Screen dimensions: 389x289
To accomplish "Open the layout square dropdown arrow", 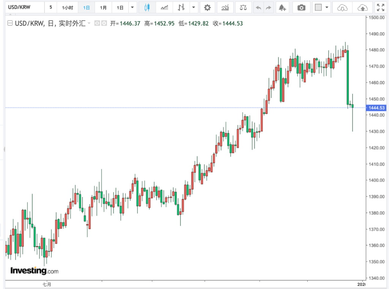I will [327, 7].
